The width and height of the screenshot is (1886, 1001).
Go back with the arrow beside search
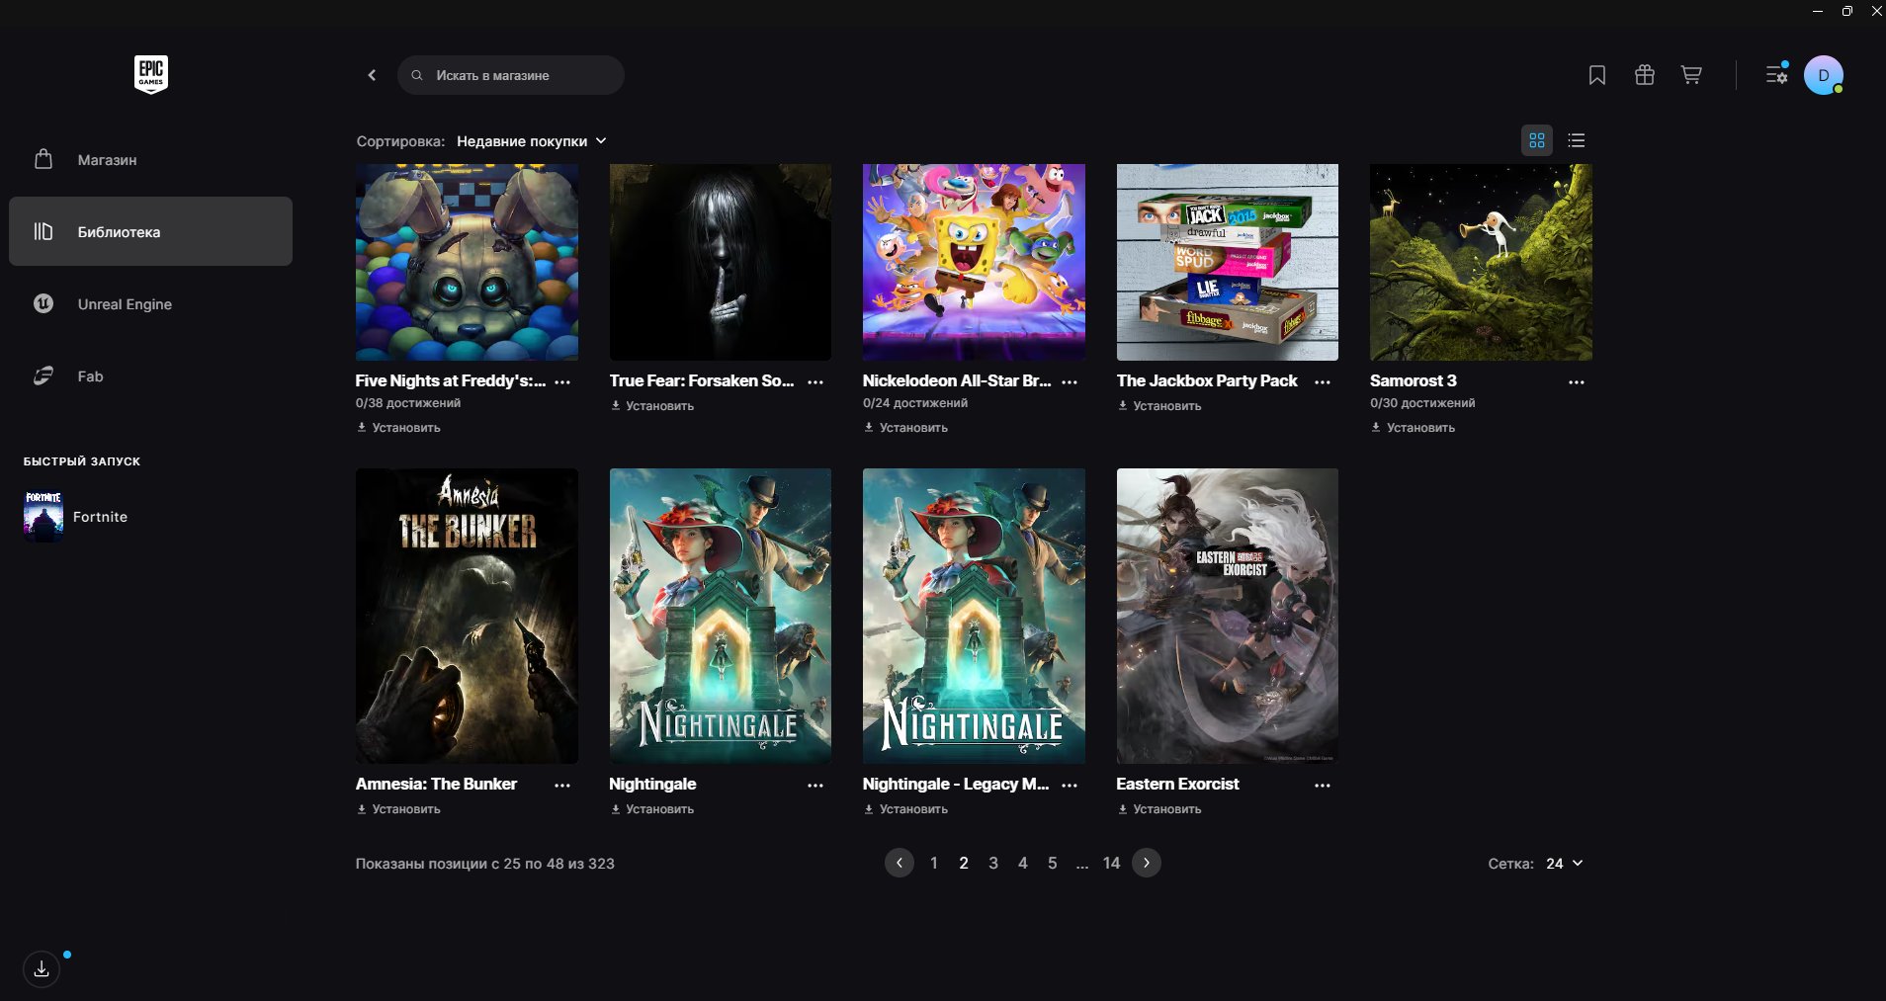click(372, 75)
